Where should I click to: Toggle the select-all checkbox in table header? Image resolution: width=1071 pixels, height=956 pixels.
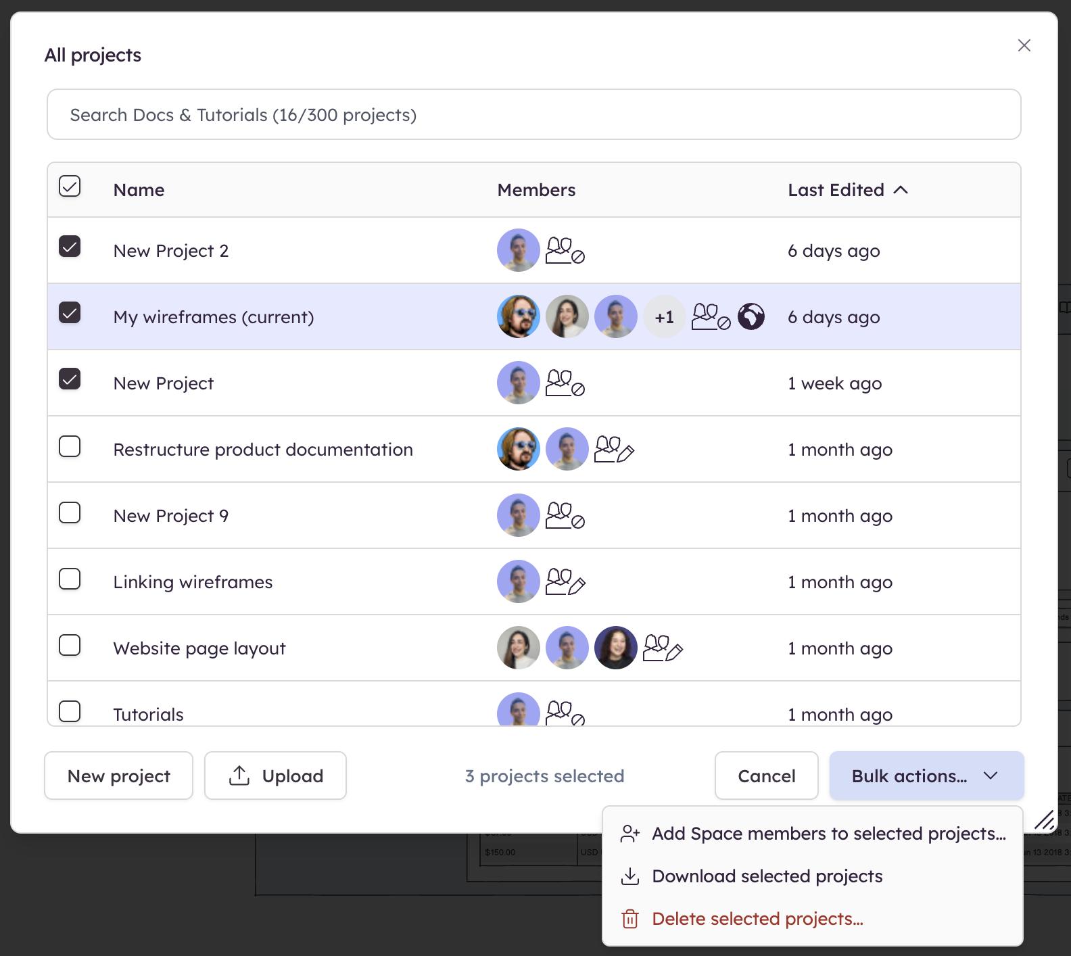pos(70,186)
